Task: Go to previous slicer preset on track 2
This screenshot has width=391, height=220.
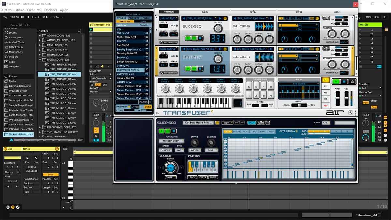Action: pos(234,49)
